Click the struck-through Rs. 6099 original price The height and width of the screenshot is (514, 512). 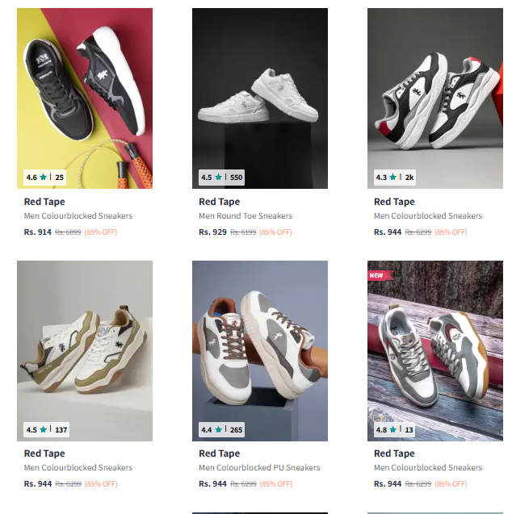(x=68, y=232)
